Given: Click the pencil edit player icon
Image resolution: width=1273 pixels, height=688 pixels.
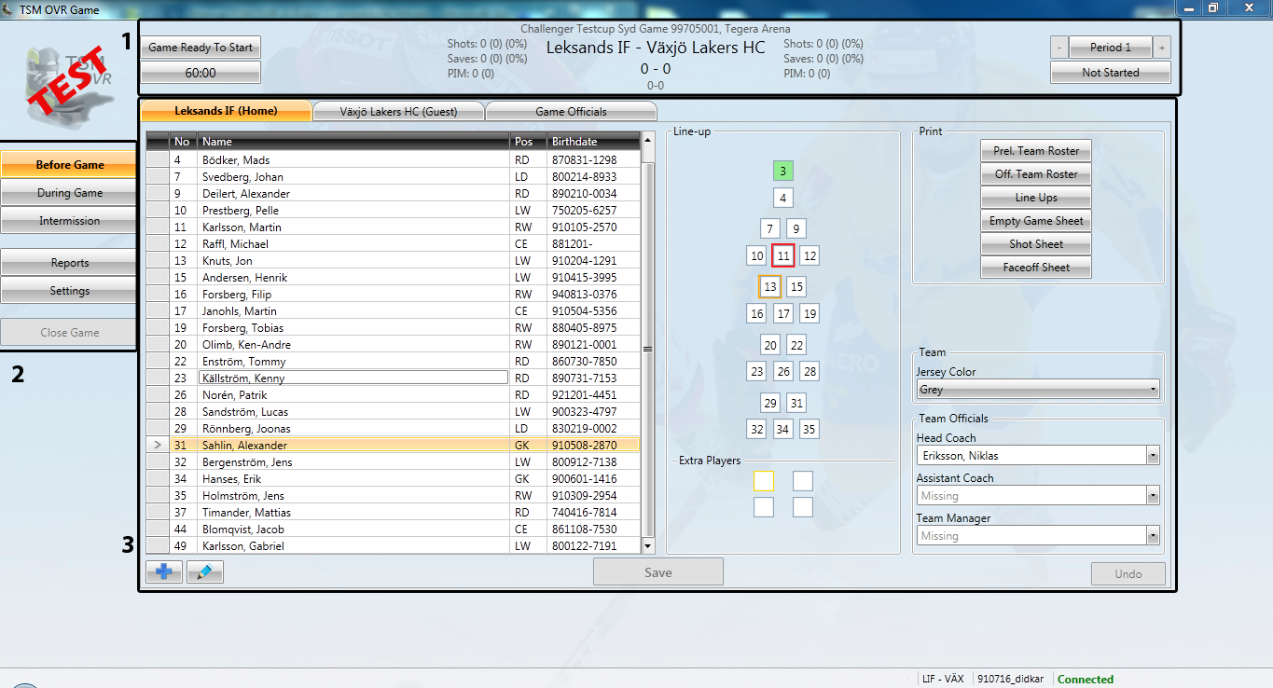Looking at the screenshot, I should 205,571.
